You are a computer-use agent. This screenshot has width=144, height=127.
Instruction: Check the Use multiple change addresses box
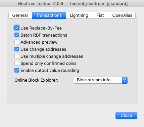point(17,56)
